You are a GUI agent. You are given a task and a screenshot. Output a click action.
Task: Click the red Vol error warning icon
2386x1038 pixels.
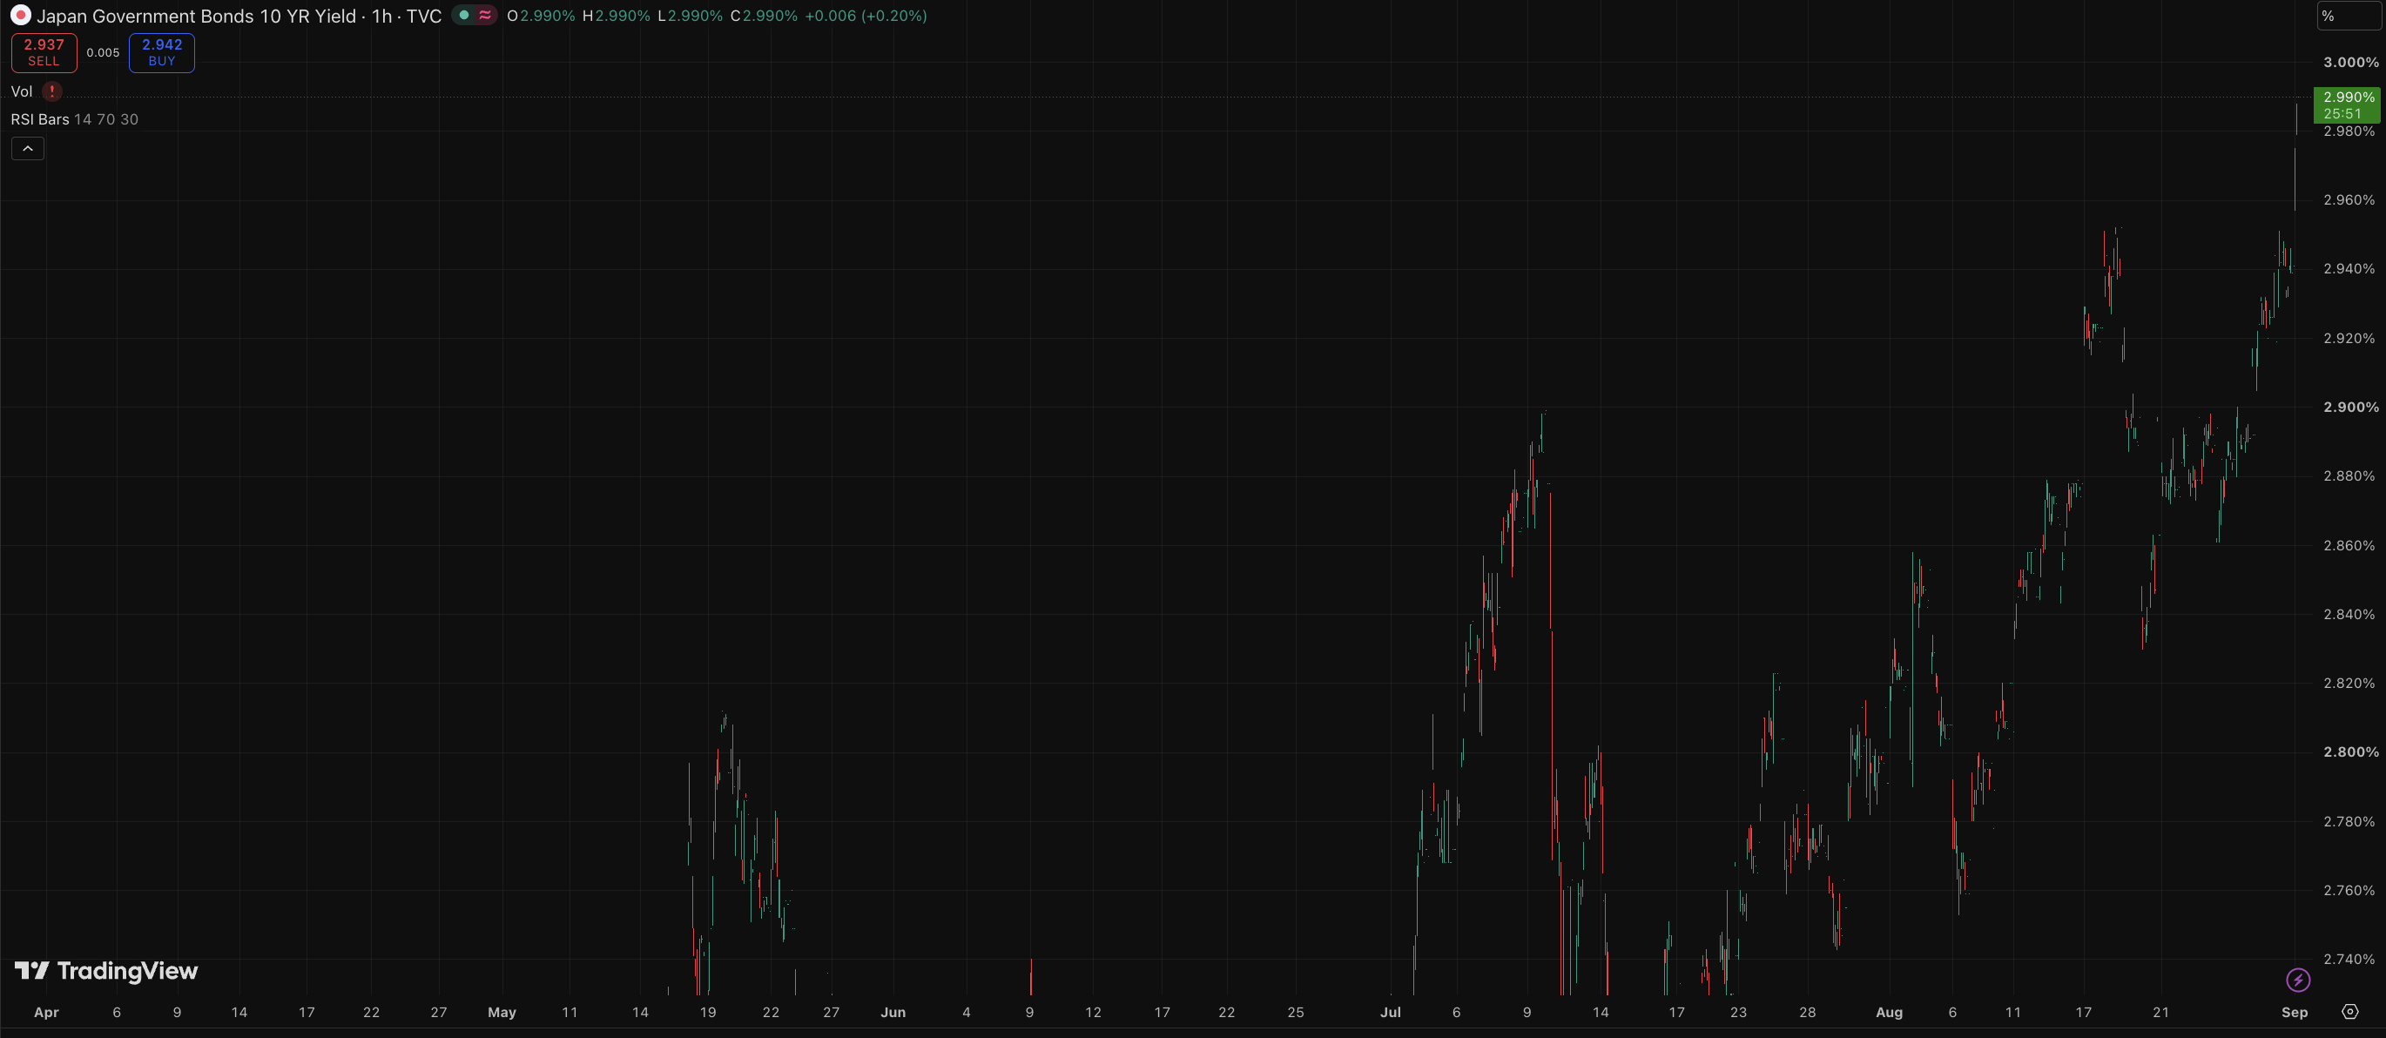(x=53, y=91)
